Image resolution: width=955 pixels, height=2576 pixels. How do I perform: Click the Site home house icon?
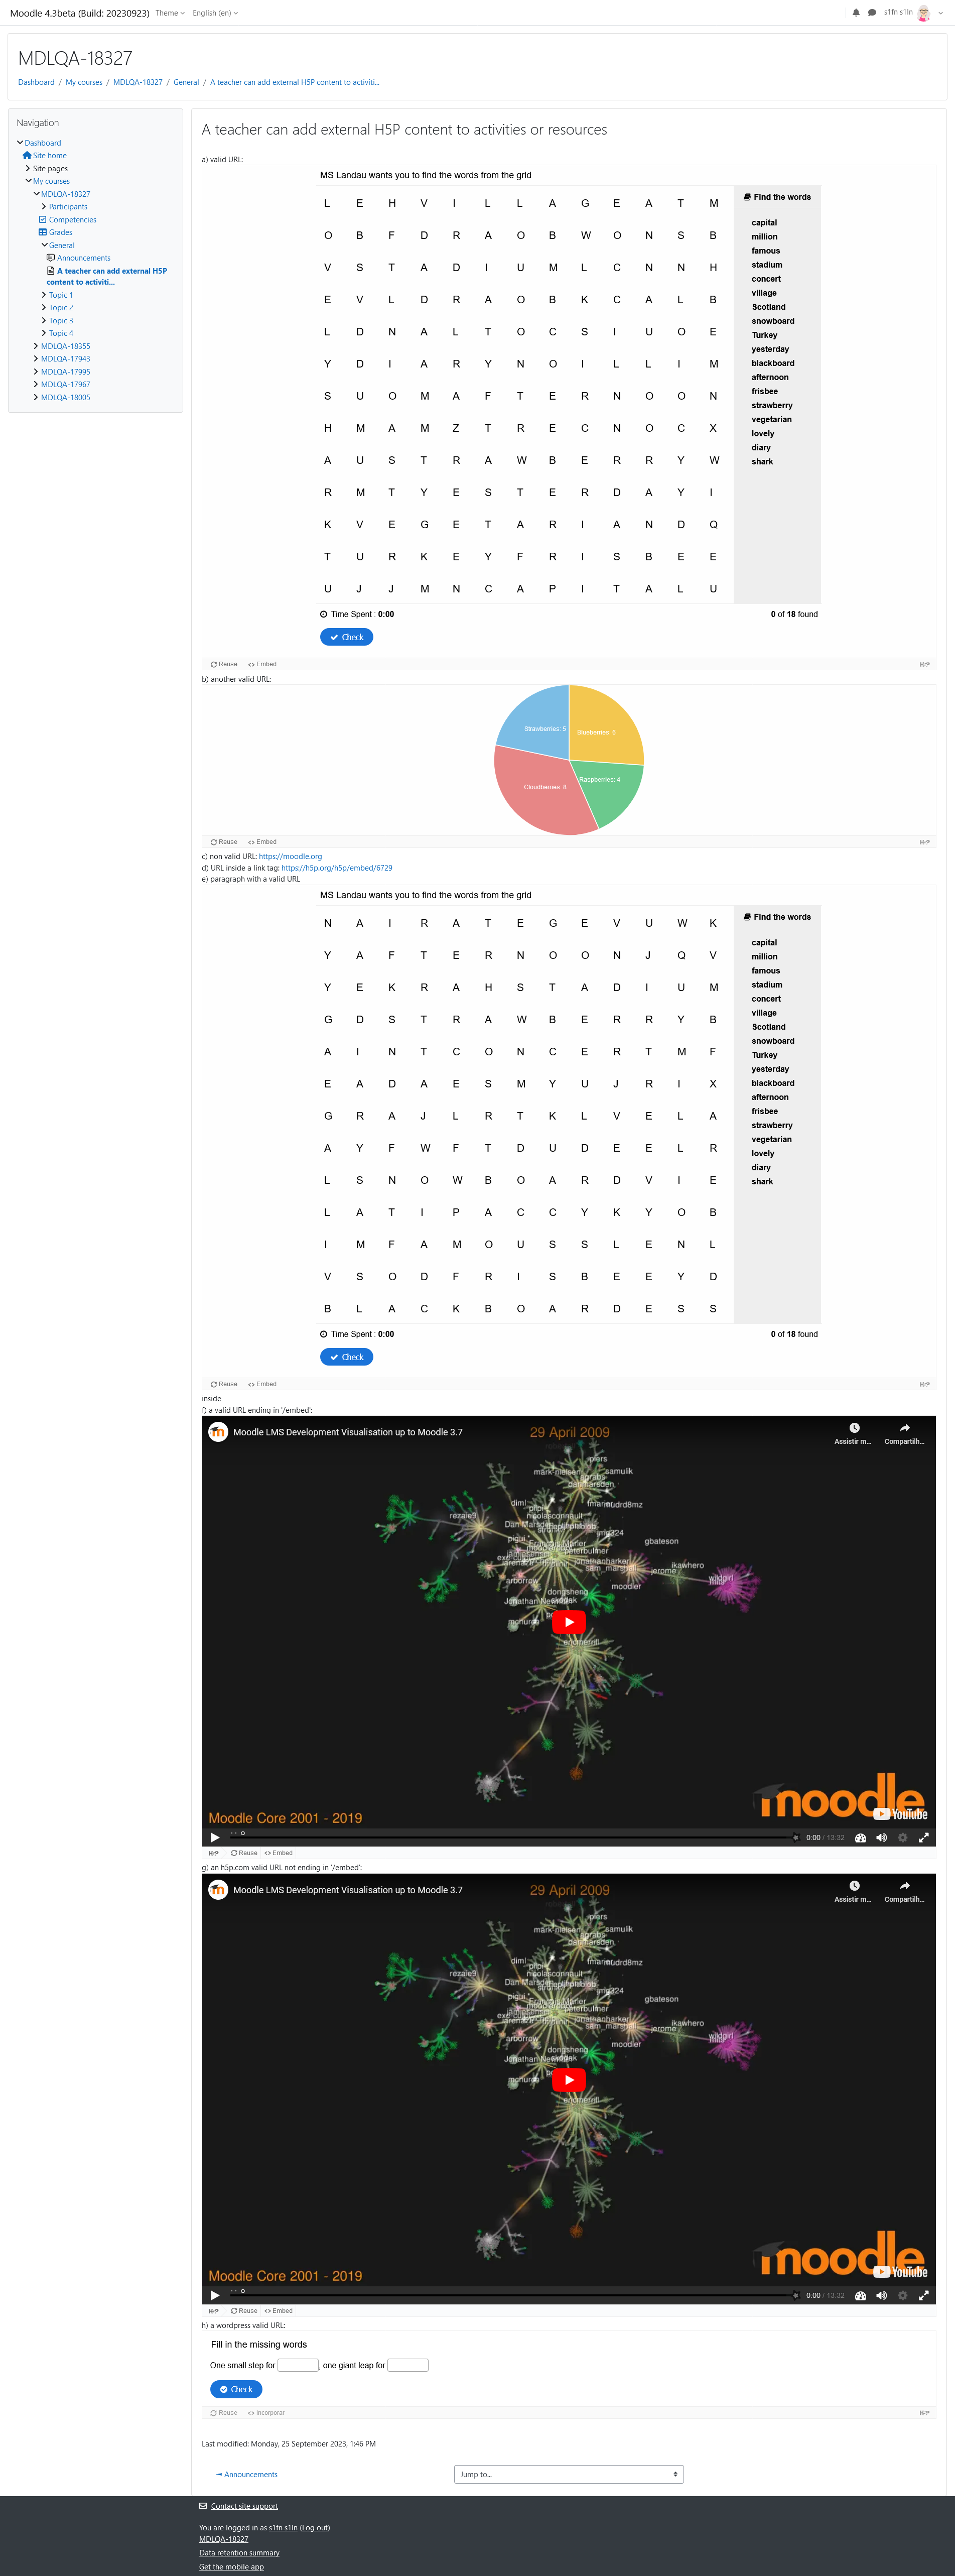pyautogui.click(x=27, y=156)
